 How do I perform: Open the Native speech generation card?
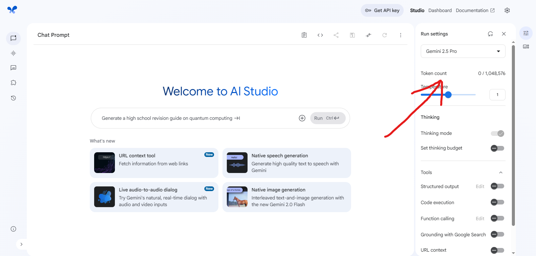pos(287,163)
